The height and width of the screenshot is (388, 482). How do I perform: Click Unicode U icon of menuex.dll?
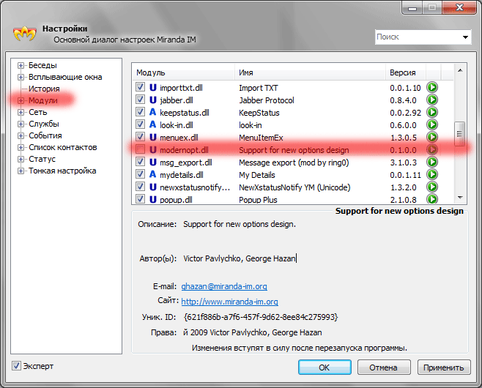pyautogui.click(x=153, y=138)
